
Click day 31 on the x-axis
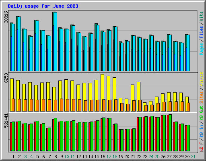pyautogui.click(x=193, y=157)
